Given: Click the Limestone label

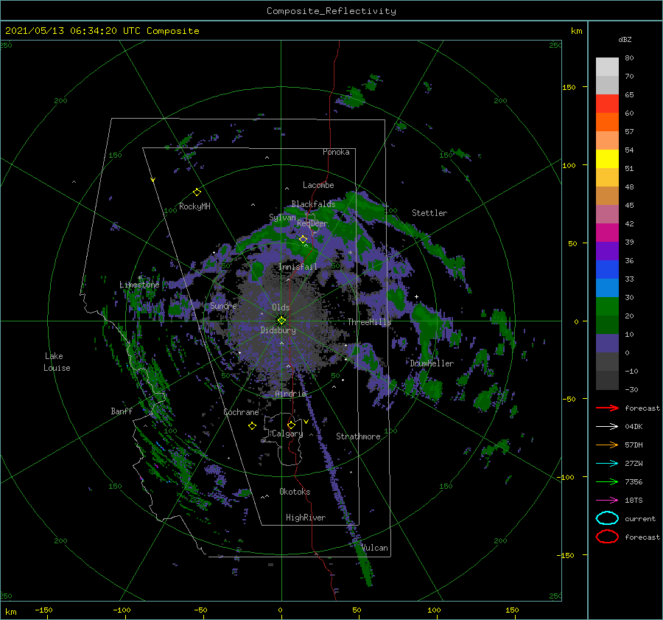Looking at the screenshot, I should (x=139, y=285).
